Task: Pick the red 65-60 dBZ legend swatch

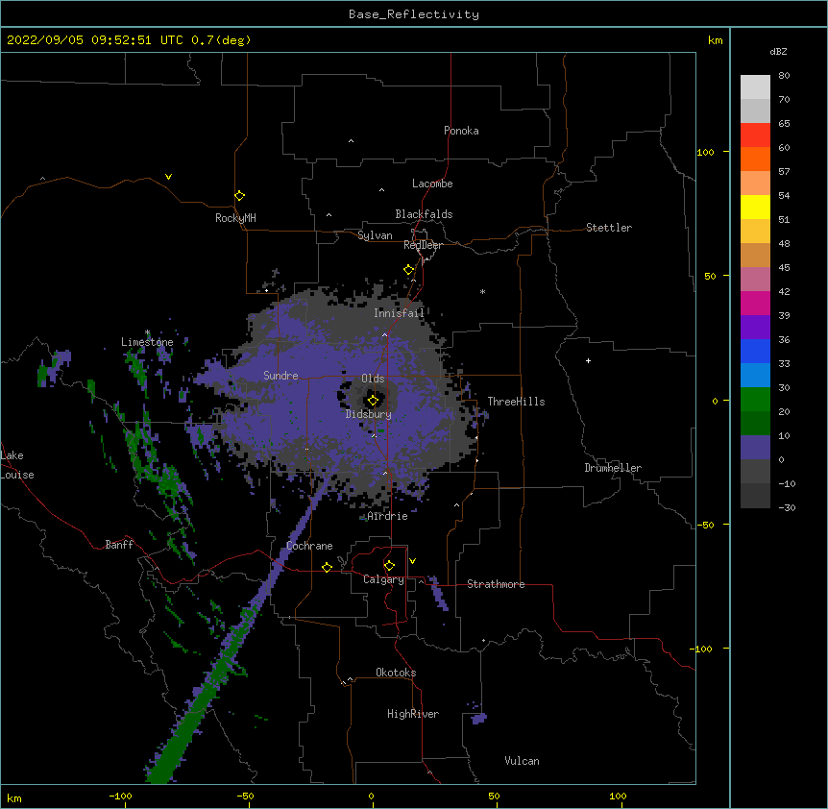Action: pos(755,135)
